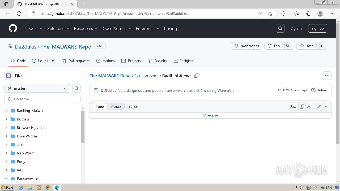Open the media player taskbar icon
This screenshot has height=191, width=340.
[39, 188]
